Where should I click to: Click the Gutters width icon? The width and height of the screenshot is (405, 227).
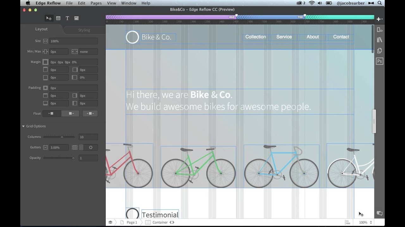[45, 147]
